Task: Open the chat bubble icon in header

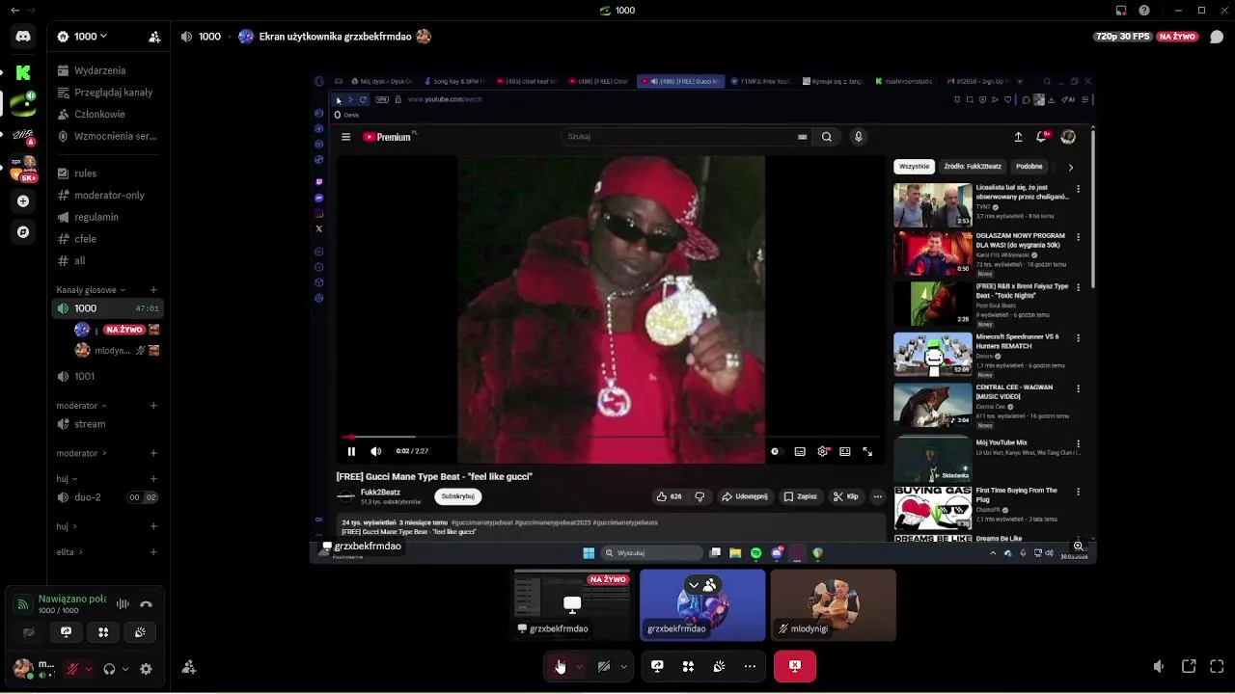Action: point(1217,37)
